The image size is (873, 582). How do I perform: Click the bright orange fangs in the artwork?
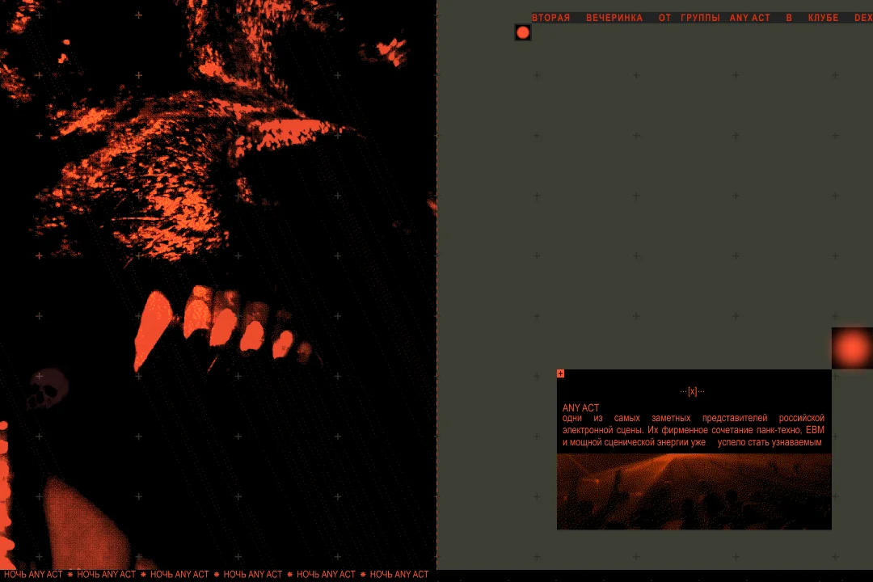pyautogui.click(x=217, y=327)
